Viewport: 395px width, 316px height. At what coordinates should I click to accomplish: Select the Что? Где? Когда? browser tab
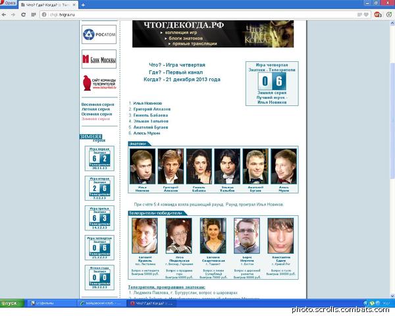[x=48, y=5]
